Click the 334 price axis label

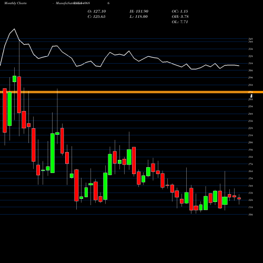(x=250, y=49)
